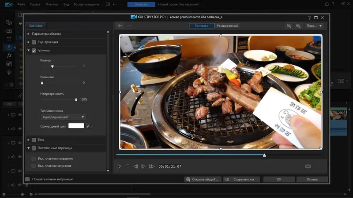Enable the Постепенные переходы checkbox
Image resolution: width=353 pixels, height=198 pixels.
pos(34,148)
